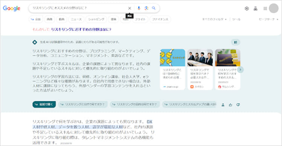Click the Google logo
282x146 pixels.
(x=12, y=8)
